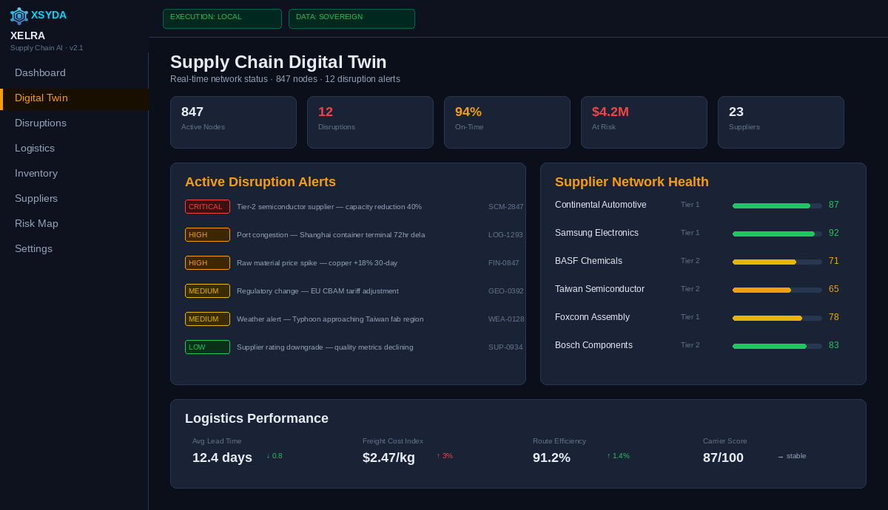888x510 pixels.
Task: Click the $4.2M At Risk card
Action: 644,122
